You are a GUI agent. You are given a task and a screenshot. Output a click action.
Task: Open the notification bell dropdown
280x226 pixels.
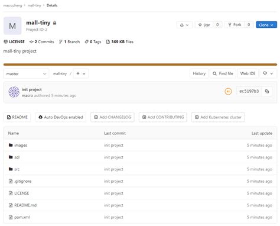(184, 25)
